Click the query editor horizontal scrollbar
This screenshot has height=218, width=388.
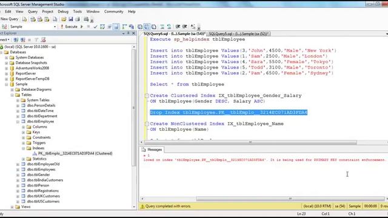pos(250,142)
